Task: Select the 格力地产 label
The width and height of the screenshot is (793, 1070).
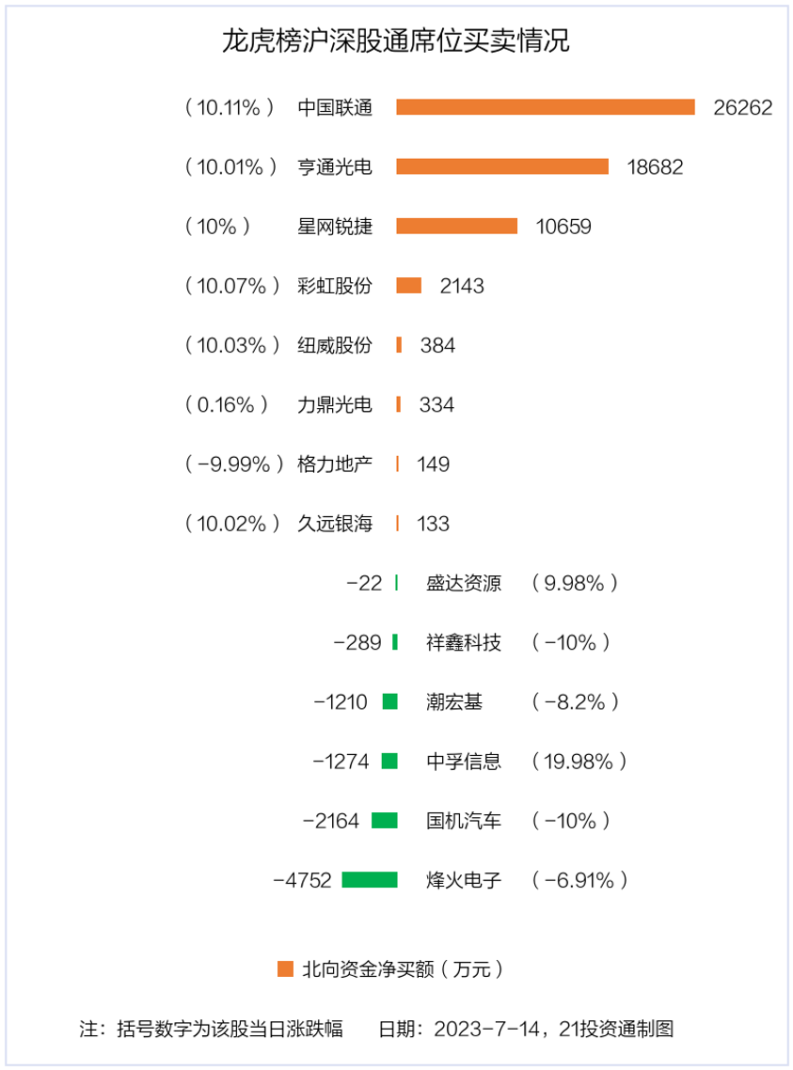Action: [334, 464]
